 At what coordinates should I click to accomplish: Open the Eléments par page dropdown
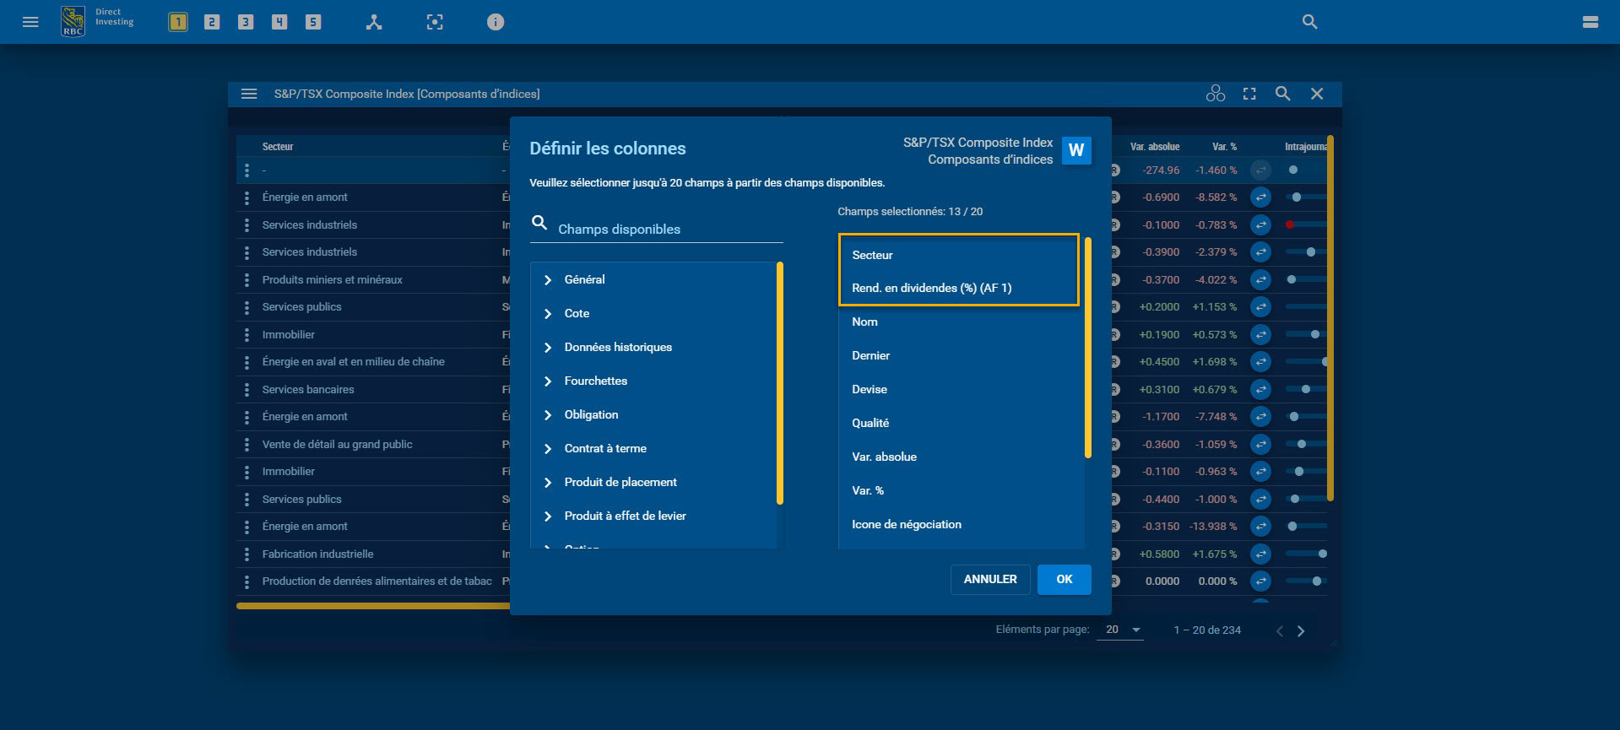pyautogui.click(x=1122, y=630)
